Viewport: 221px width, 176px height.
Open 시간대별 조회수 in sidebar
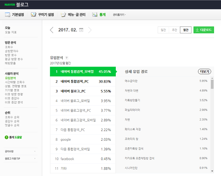pyautogui.click(x=15, y=82)
